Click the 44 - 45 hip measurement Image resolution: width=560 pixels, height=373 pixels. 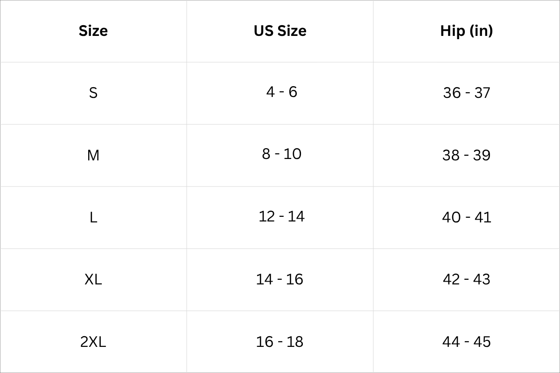467,342
